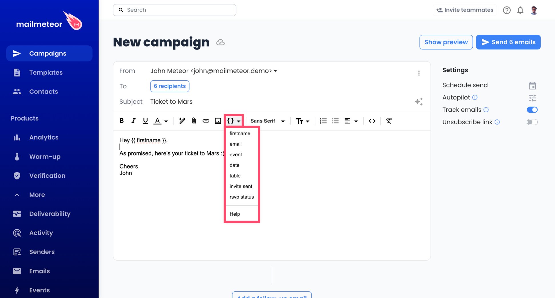Edit the subject line Ticket to Mars
The image size is (555, 298).
click(x=171, y=102)
